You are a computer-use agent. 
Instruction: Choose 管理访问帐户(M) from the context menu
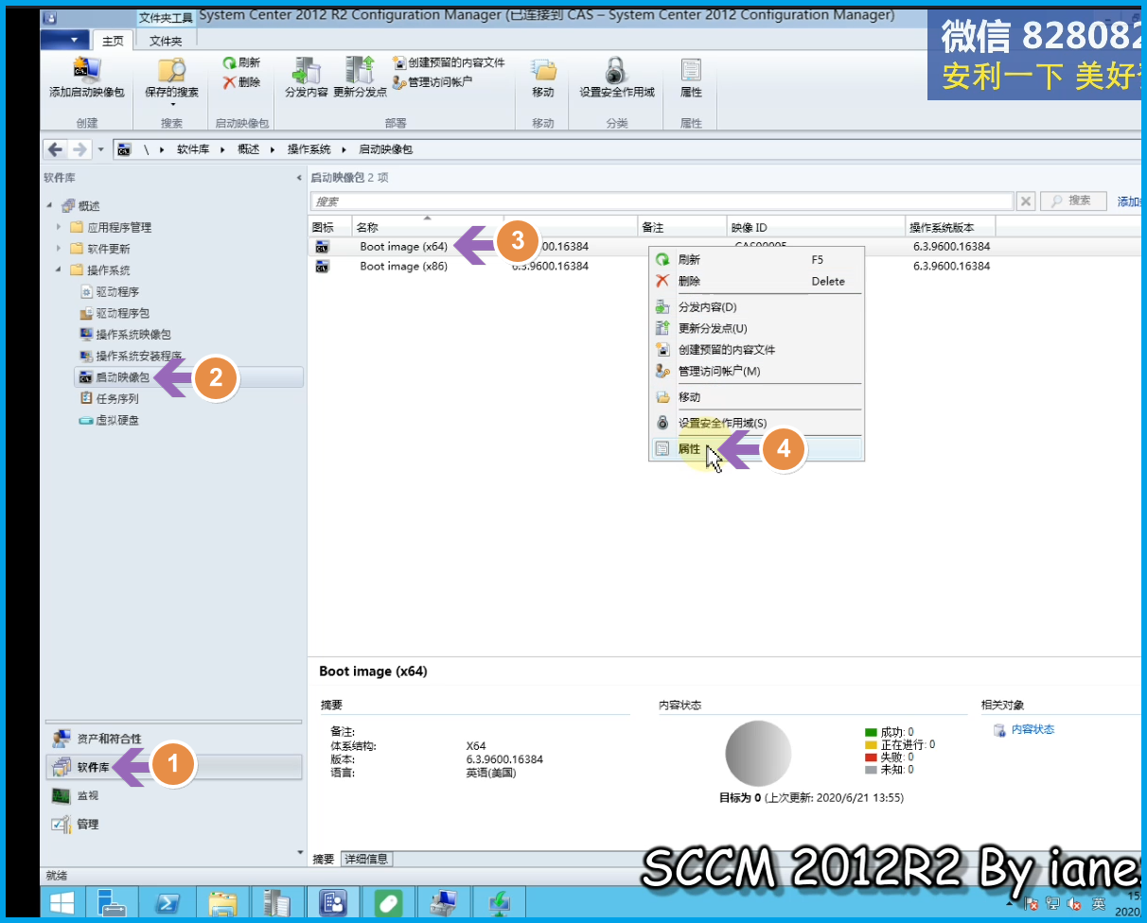coord(756,372)
